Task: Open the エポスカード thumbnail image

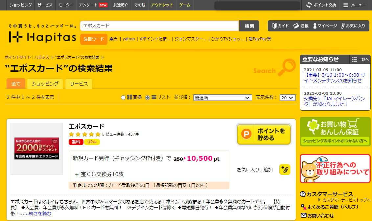Action: (x=36, y=149)
